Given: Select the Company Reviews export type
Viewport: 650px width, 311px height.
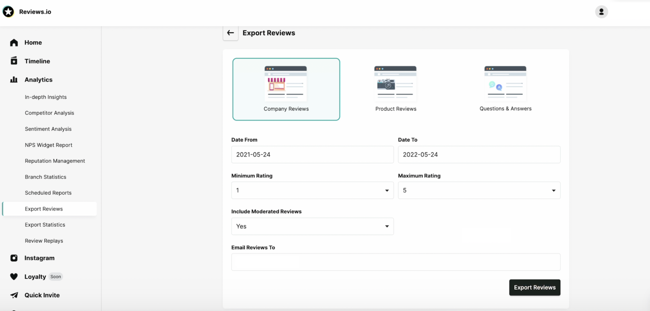Looking at the screenshot, I should tap(286, 89).
